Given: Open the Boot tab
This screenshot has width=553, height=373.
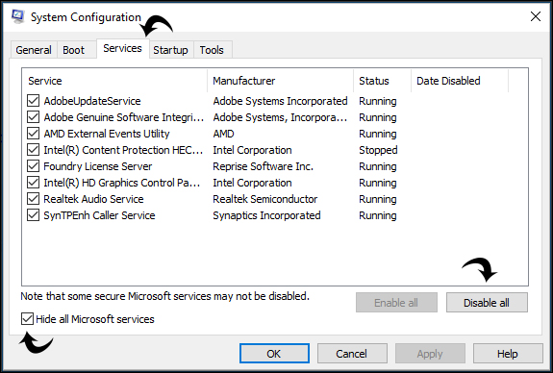Looking at the screenshot, I should pyautogui.click(x=73, y=50).
